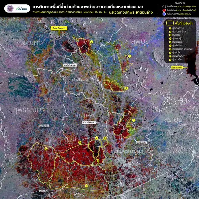Select map marker 2 near Chao Phraya Dam
The image size is (199, 199).
pyautogui.click(x=91, y=42)
